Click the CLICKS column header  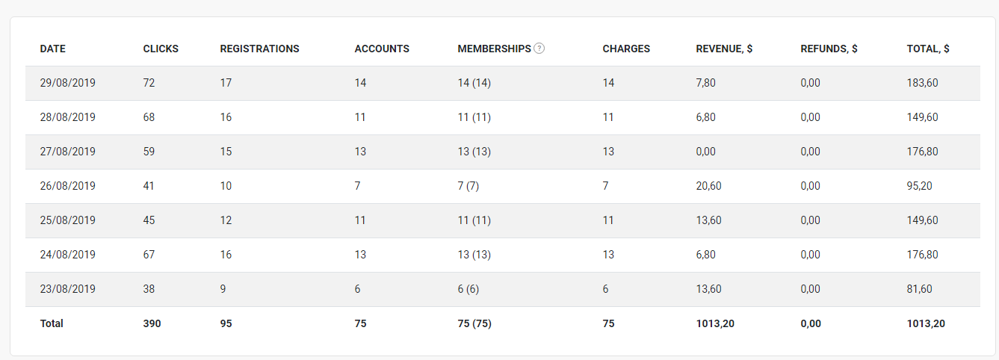(x=161, y=49)
